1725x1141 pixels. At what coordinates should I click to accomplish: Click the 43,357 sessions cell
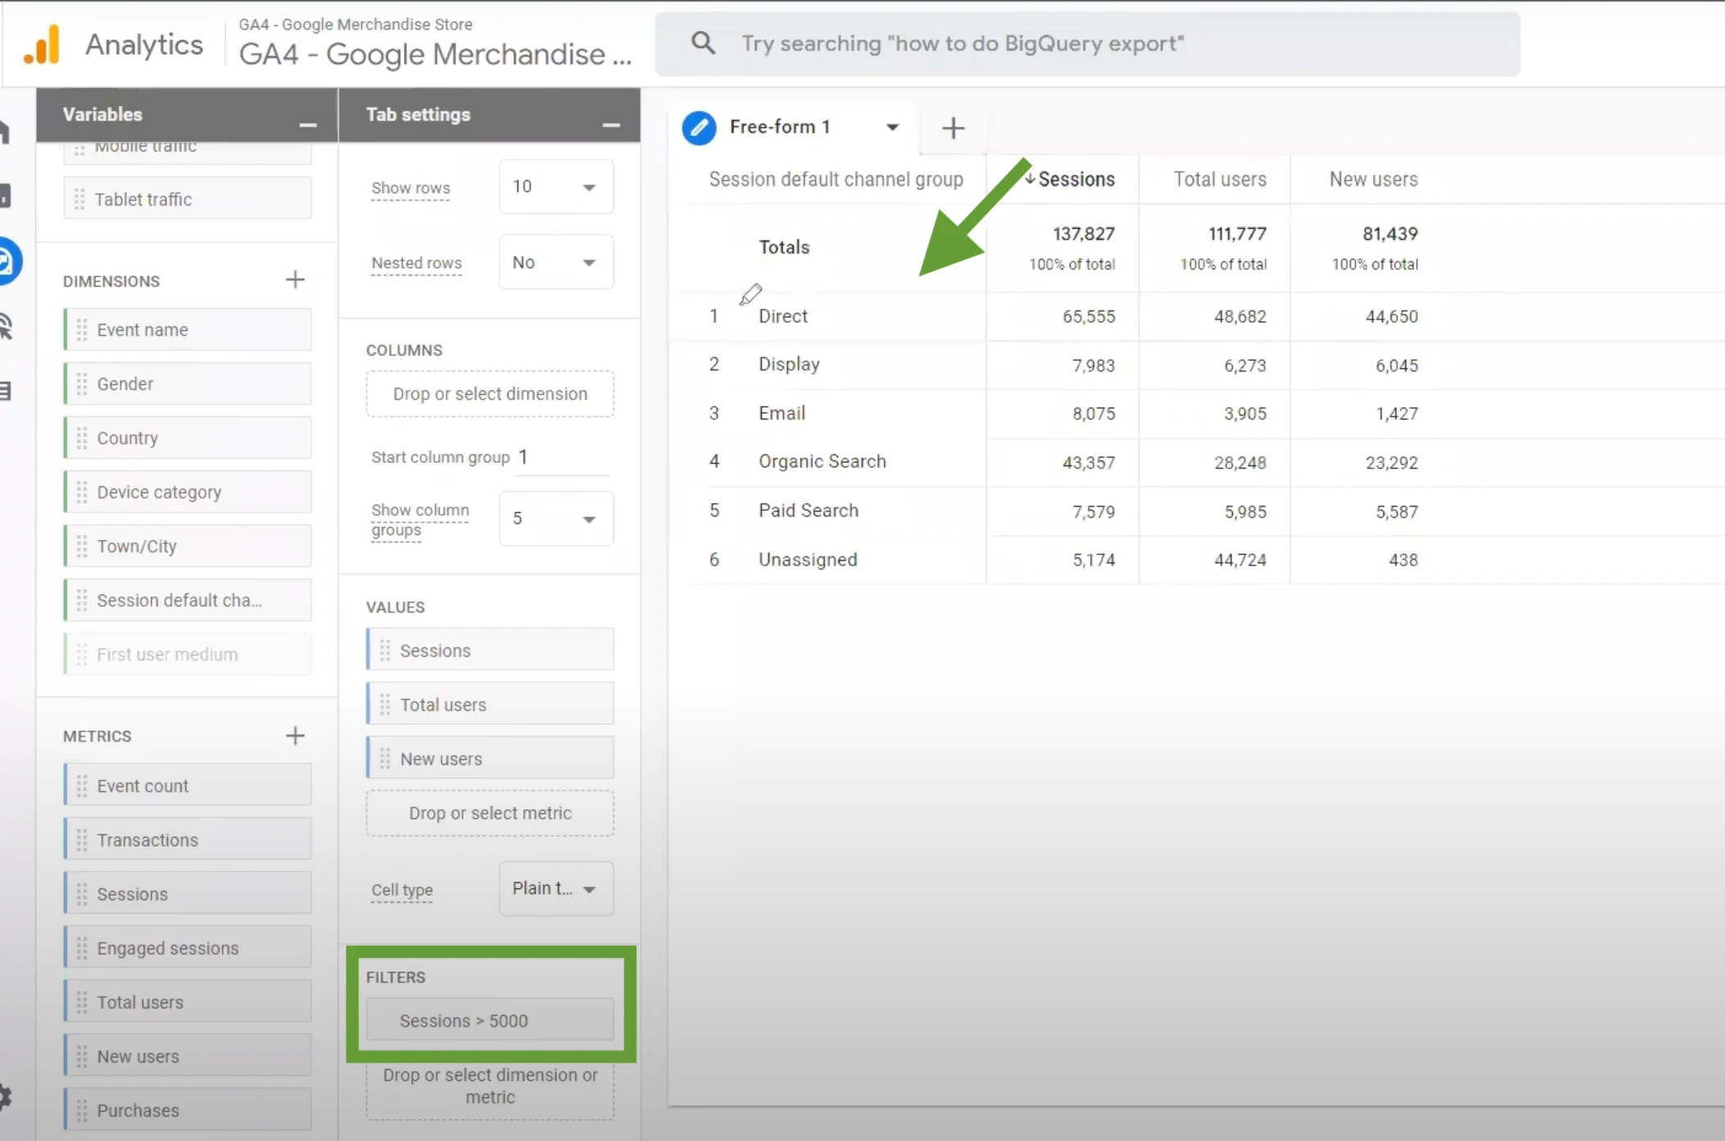click(1088, 462)
